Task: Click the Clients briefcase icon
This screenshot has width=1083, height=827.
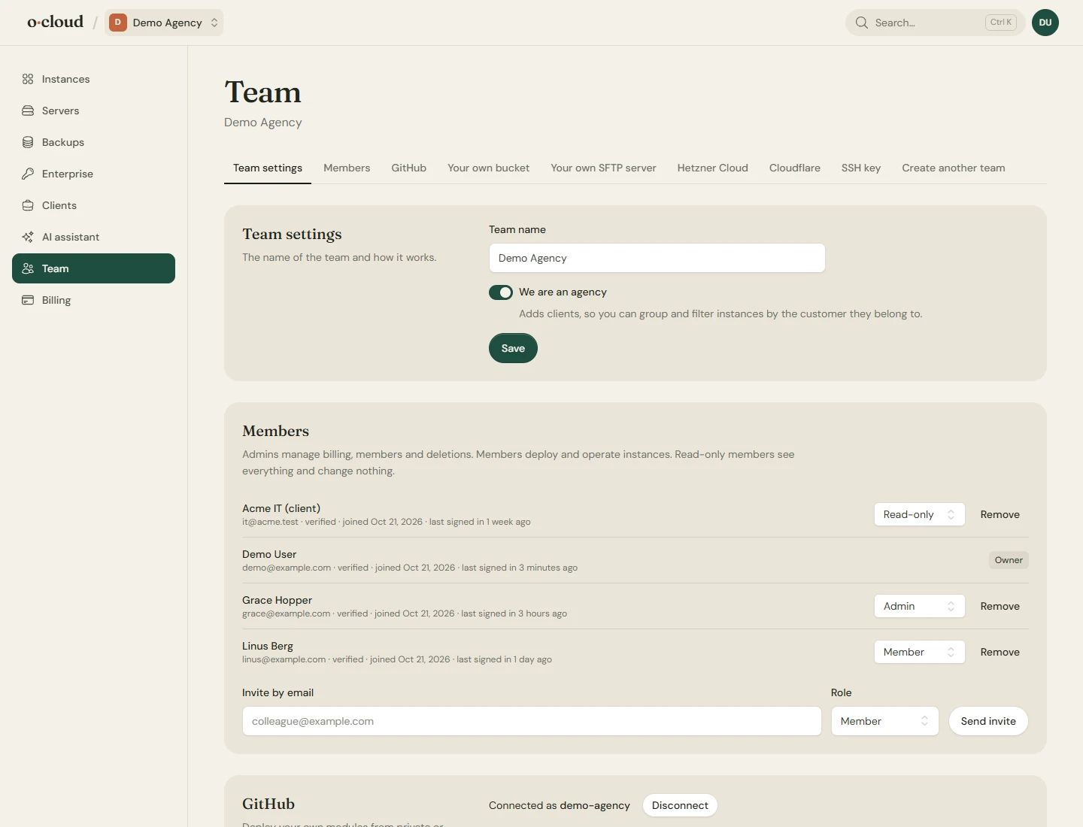Action: click(28, 205)
